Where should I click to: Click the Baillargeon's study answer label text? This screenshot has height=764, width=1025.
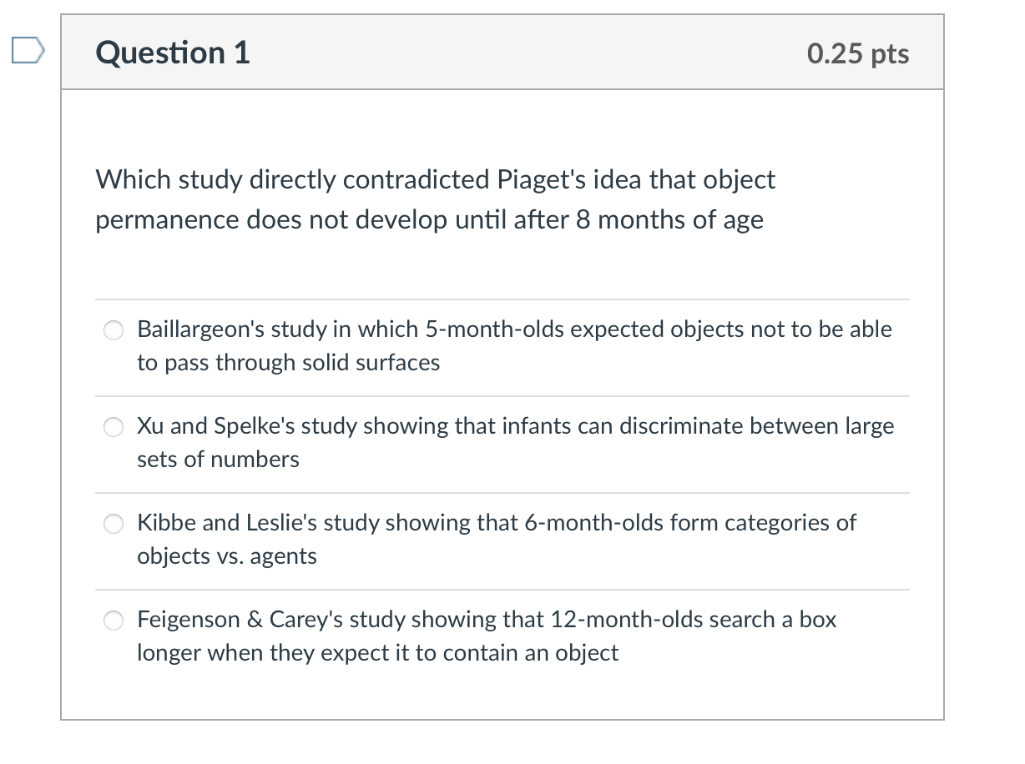coord(514,346)
